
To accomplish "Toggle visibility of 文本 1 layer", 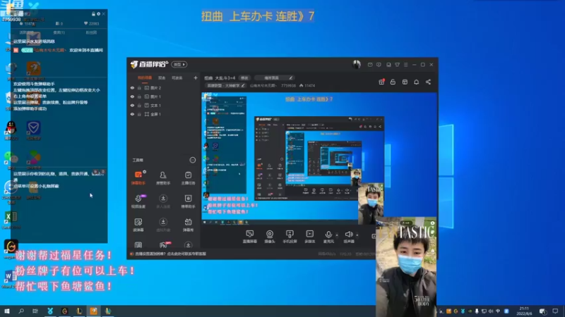I will (x=132, y=105).
